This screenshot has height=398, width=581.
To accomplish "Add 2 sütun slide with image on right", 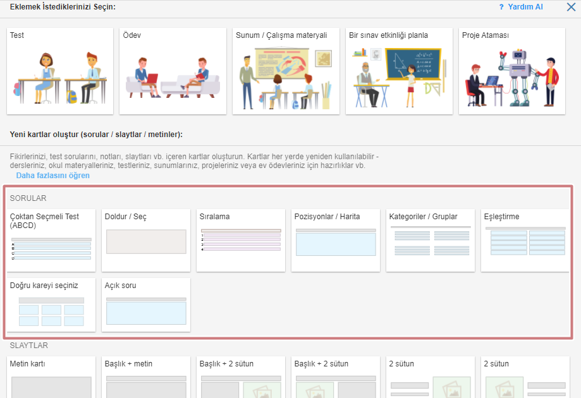I will point(431,377).
